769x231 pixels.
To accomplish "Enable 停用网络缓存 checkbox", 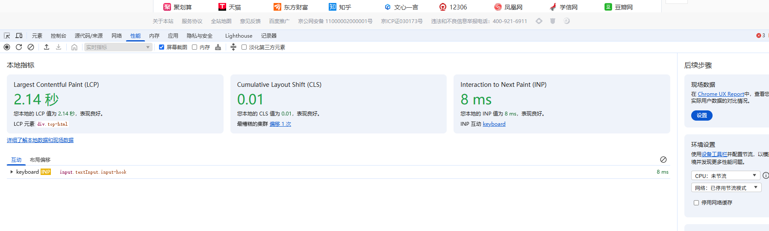I will coord(696,203).
